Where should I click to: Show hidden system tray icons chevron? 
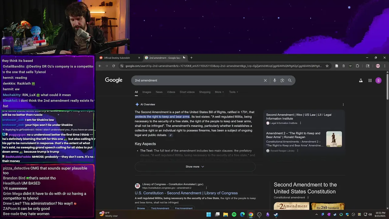click(316, 214)
